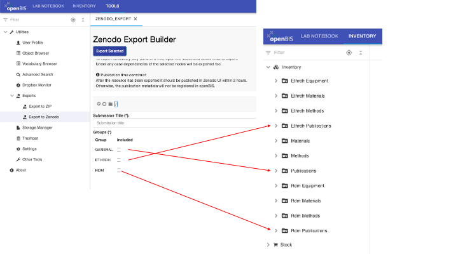Open Lab Notebook tab in Tools window
The width and height of the screenshot is (458, 257).
click(48, 6)
